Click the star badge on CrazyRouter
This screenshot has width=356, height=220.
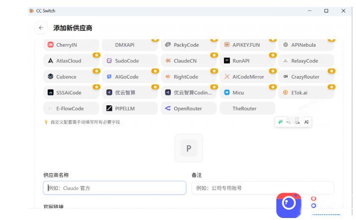tap(332, 71)
